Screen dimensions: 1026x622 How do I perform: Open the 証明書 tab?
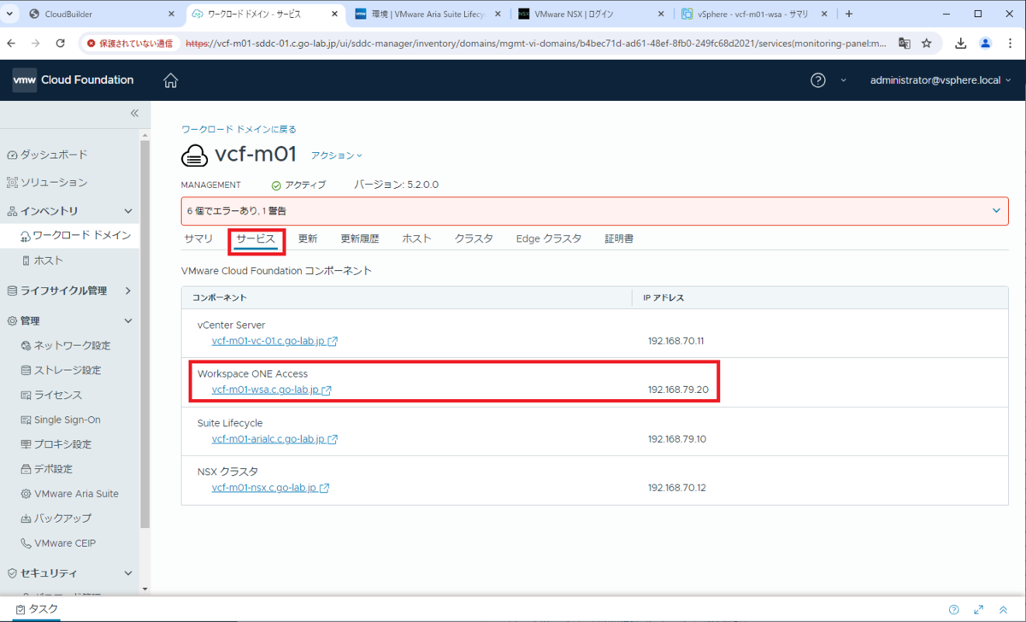coord(619,239)
